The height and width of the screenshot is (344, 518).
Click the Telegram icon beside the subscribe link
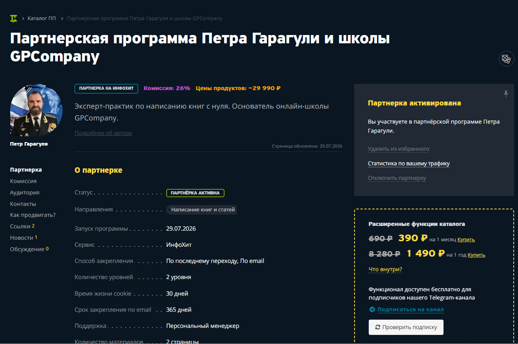[x=372, y=309]
